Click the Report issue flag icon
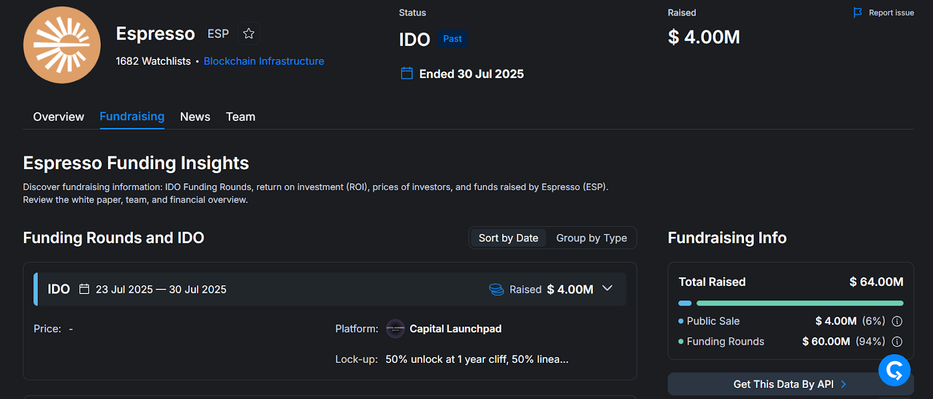The height and width of the screenshot is (399, 933). (x=857, y=13)
